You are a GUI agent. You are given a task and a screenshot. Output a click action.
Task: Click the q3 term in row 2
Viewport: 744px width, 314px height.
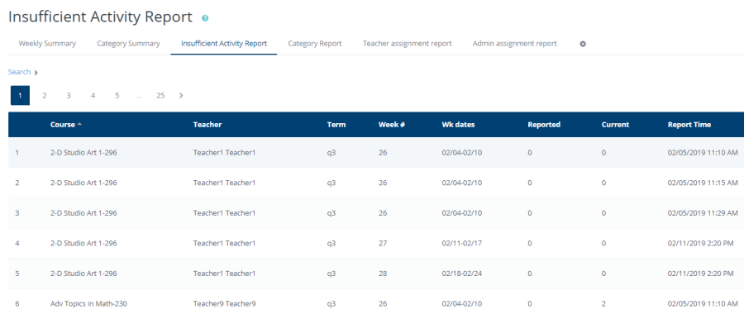click(331, 183)
